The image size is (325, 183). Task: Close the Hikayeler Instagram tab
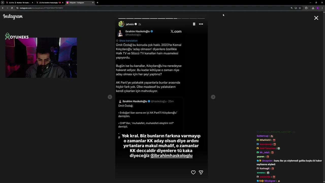click(93, 3)
